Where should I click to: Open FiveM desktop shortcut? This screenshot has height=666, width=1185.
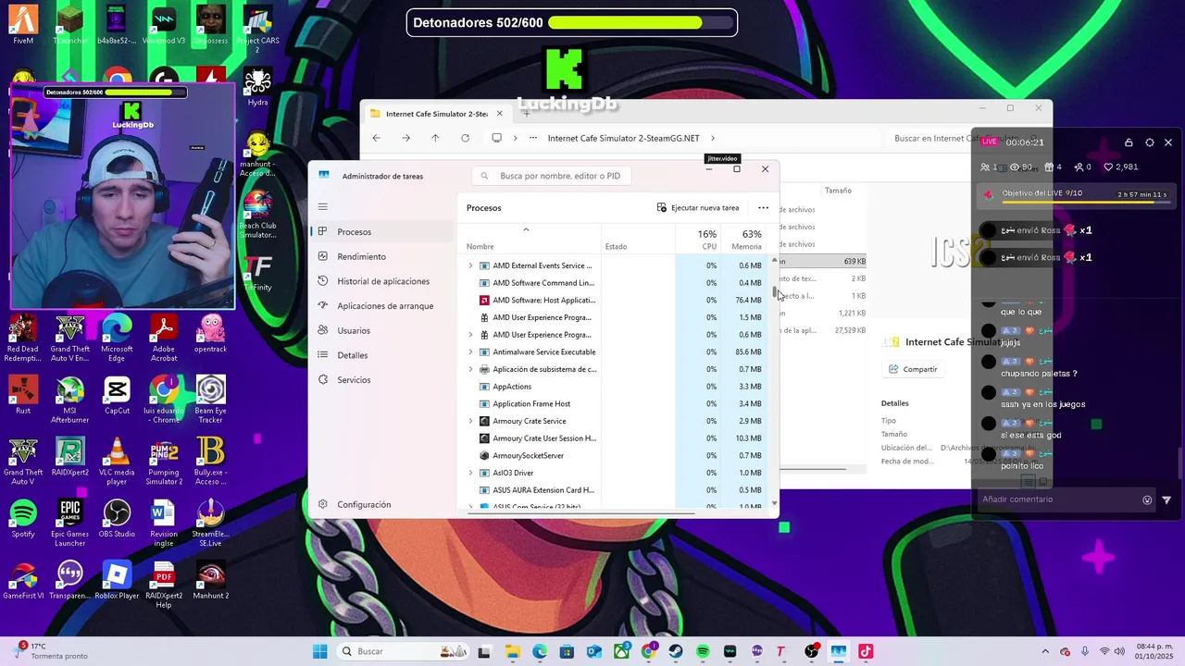[x=23, y=25]
